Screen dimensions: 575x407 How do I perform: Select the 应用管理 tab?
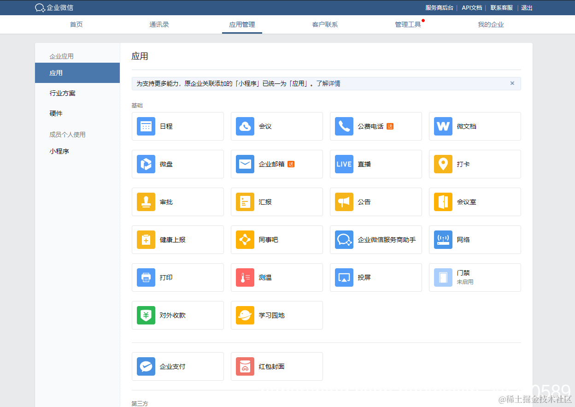(242, 24)
